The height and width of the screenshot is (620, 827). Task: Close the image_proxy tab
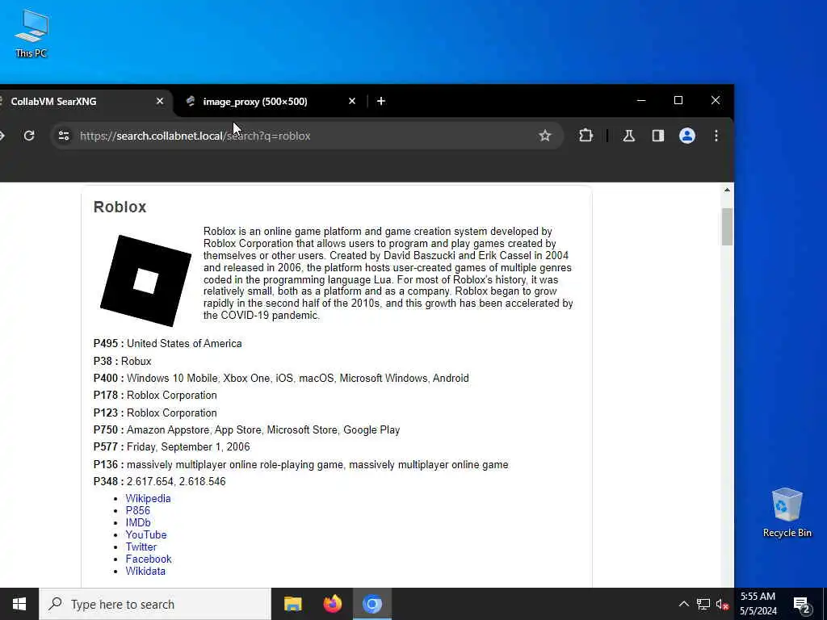pos(352,101)
